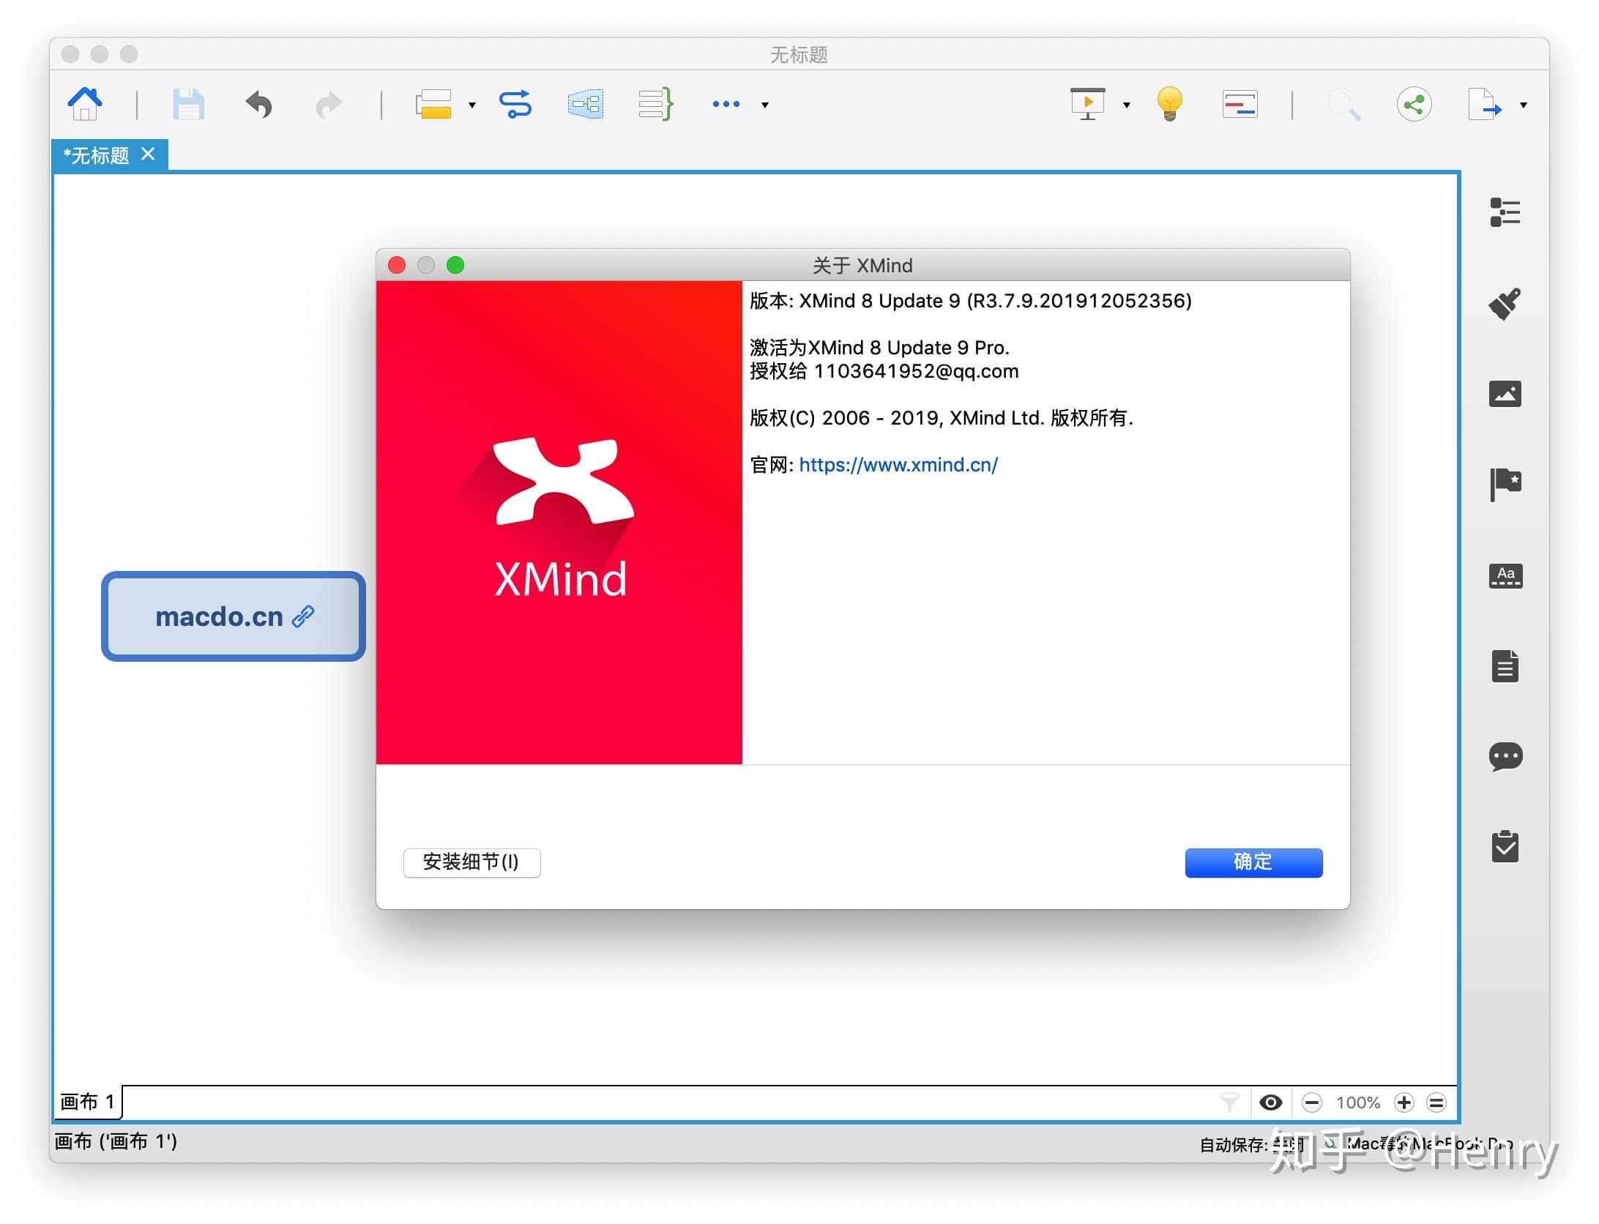Zoom in with the plus button
Viewport: 1599px width, 1224px height.
[1404, 1102]
